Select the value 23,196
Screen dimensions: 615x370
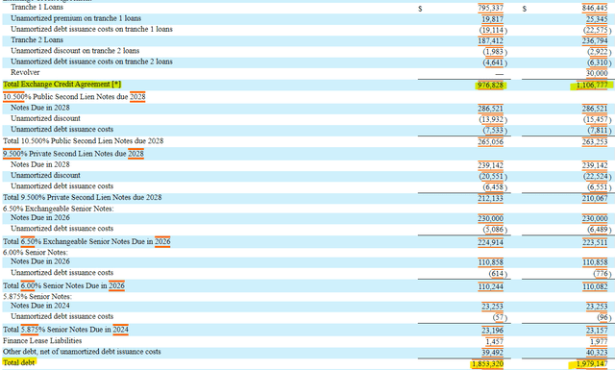pyautogui.click(x=492, y=331)
